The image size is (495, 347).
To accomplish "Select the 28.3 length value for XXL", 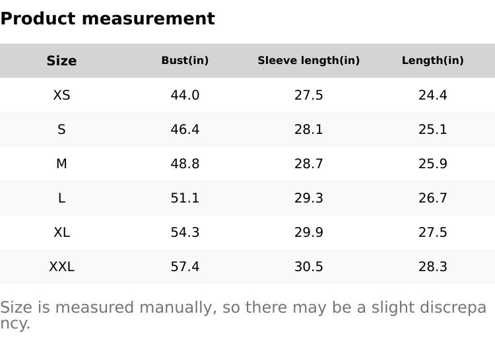I will [x=432, y=267].
